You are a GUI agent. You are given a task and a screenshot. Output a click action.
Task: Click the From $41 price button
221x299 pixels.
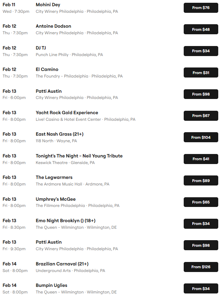click(201, 159)
